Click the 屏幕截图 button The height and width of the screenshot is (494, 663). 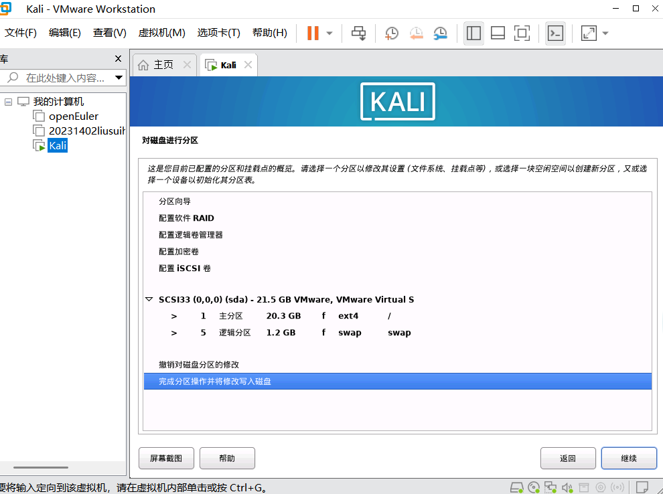click(x=166, y=459)
